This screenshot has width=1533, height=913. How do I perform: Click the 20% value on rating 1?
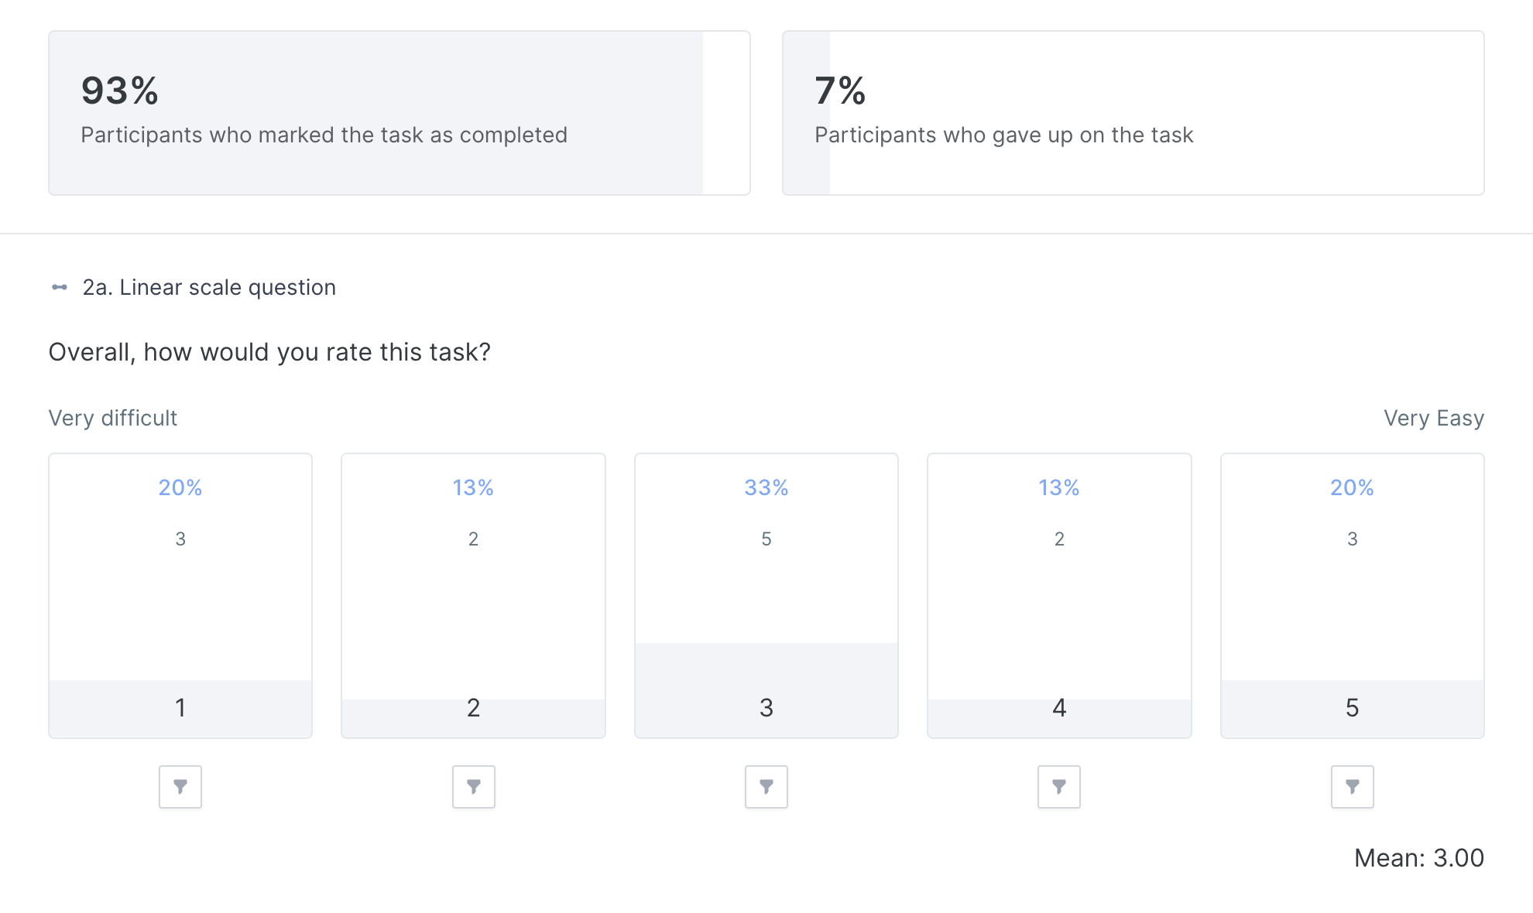180,487
